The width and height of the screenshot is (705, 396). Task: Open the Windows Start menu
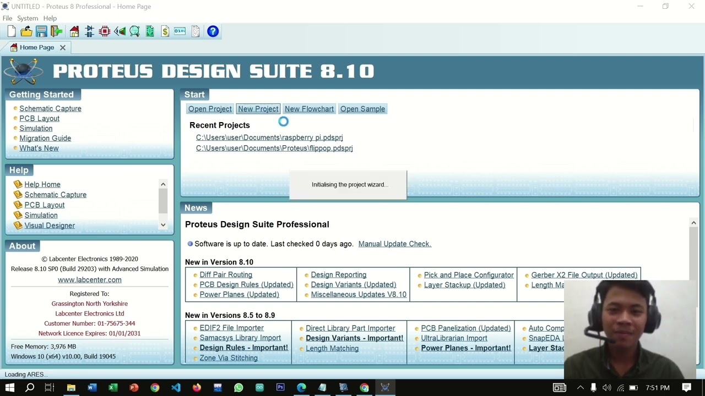[x=10, y=388]
